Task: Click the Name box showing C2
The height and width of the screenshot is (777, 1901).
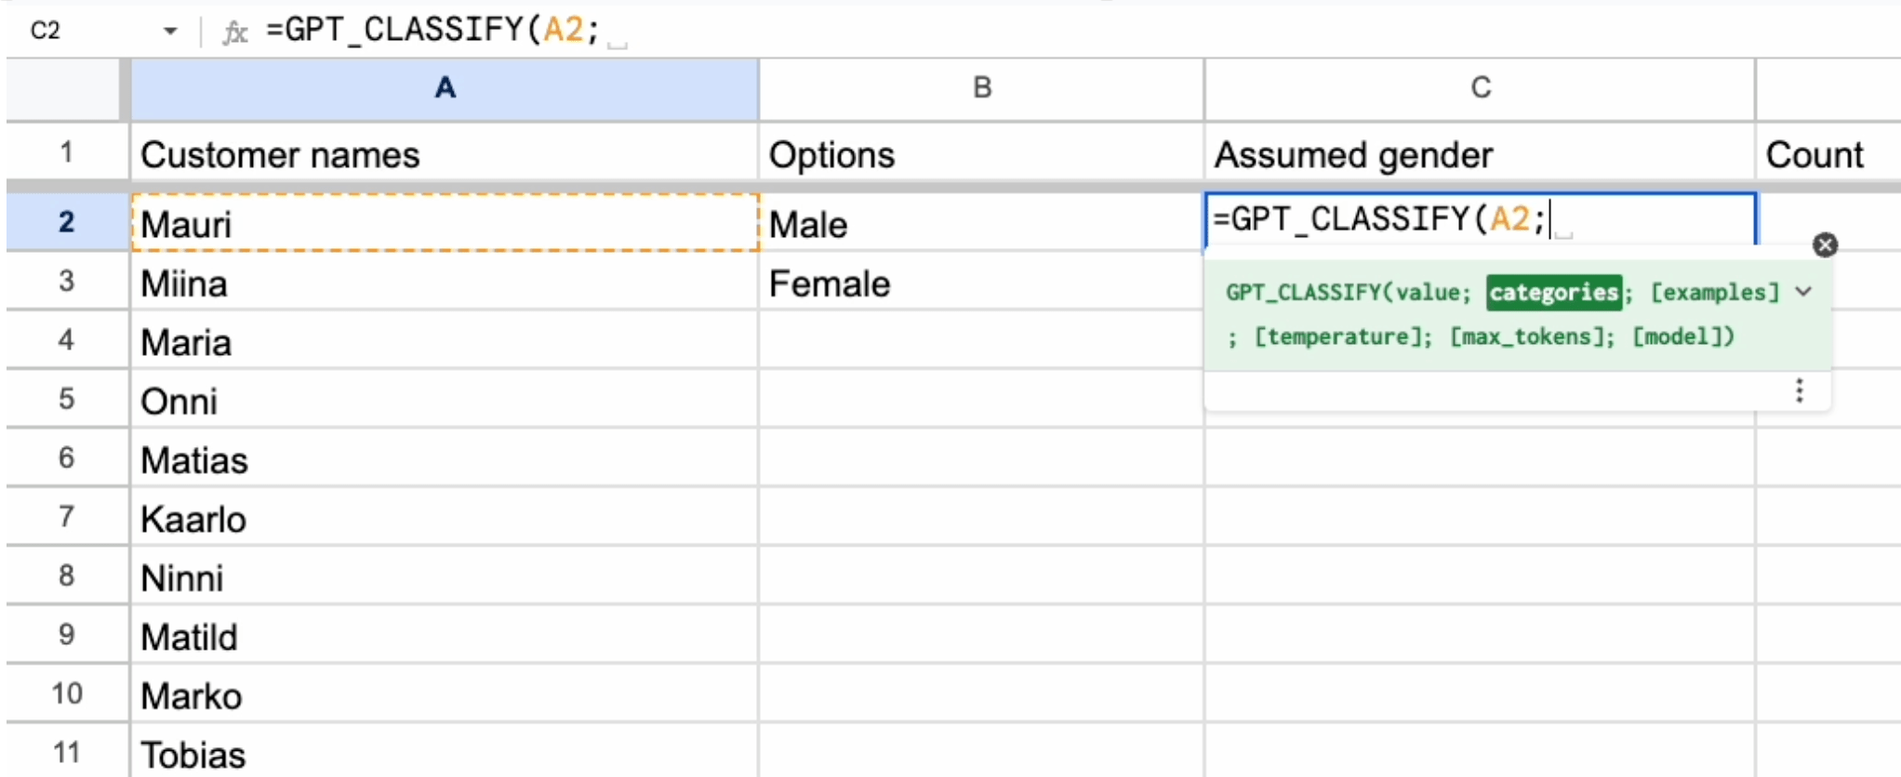Action: pos(74,31)
